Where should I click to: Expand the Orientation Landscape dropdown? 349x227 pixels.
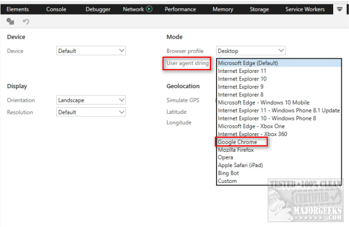(92, 100)
